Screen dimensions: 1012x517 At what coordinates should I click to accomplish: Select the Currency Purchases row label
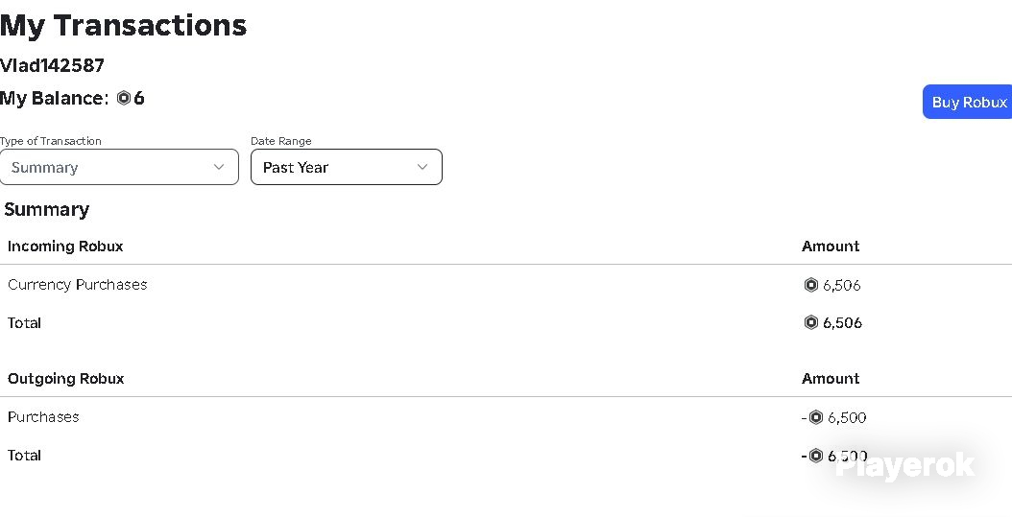[x=78, y=285]
